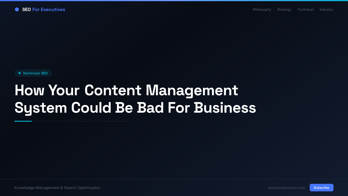This screenshot has height=196, width=348.
Task: Select the cyan dot inside the Technical SEO badge
Action: 19,73
